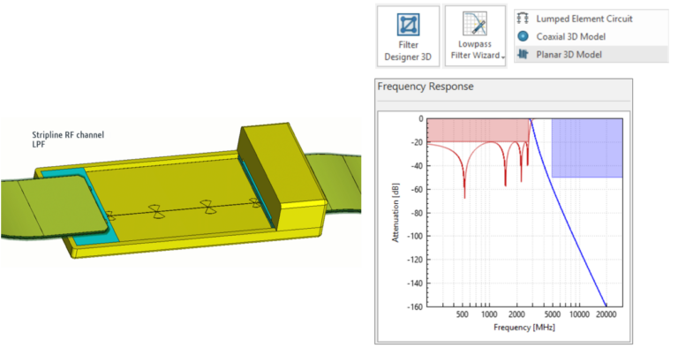Click the -60 attenuation tick label
678x348 pixels.
click(x=417, y=189)
